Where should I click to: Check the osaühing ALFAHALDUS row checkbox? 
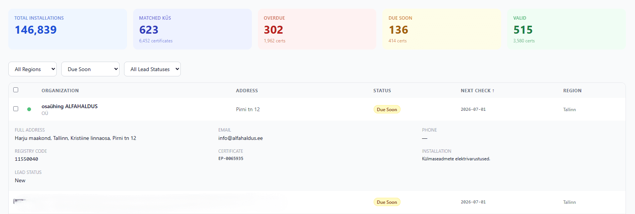(16, 109)
